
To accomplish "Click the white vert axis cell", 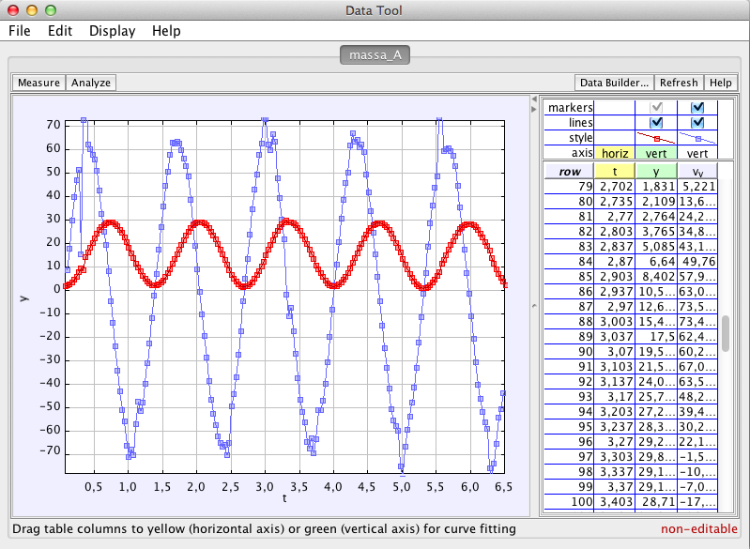I will click(697, 153).
